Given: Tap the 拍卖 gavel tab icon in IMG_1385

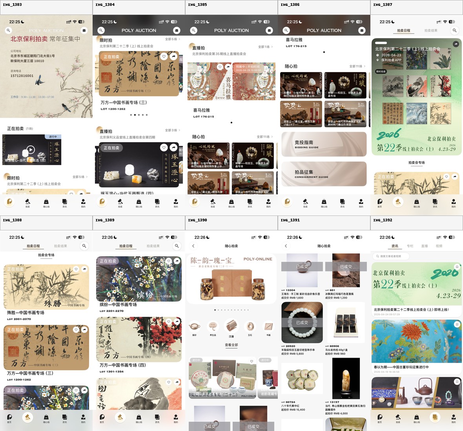Looking at the screenshot, I should point(213,202).
